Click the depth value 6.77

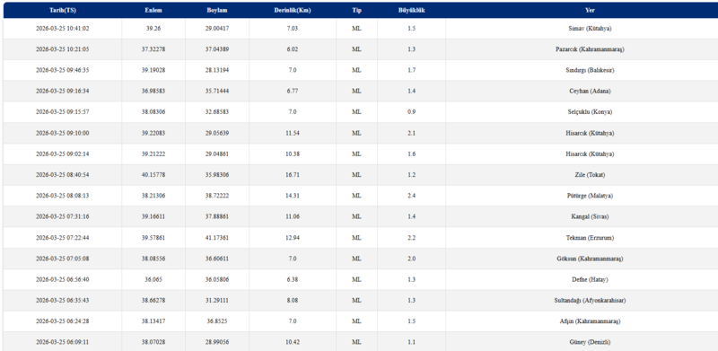[293, 92]
